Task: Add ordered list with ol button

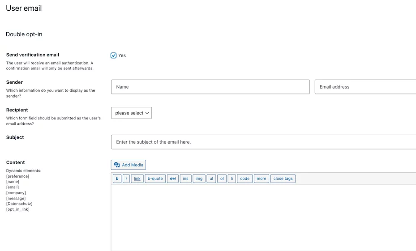Action: 222,179
